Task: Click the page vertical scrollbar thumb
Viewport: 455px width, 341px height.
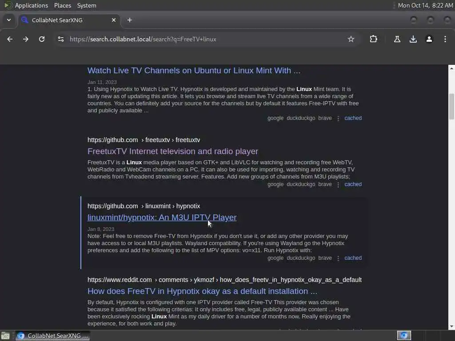Action: tap(451, 107)
